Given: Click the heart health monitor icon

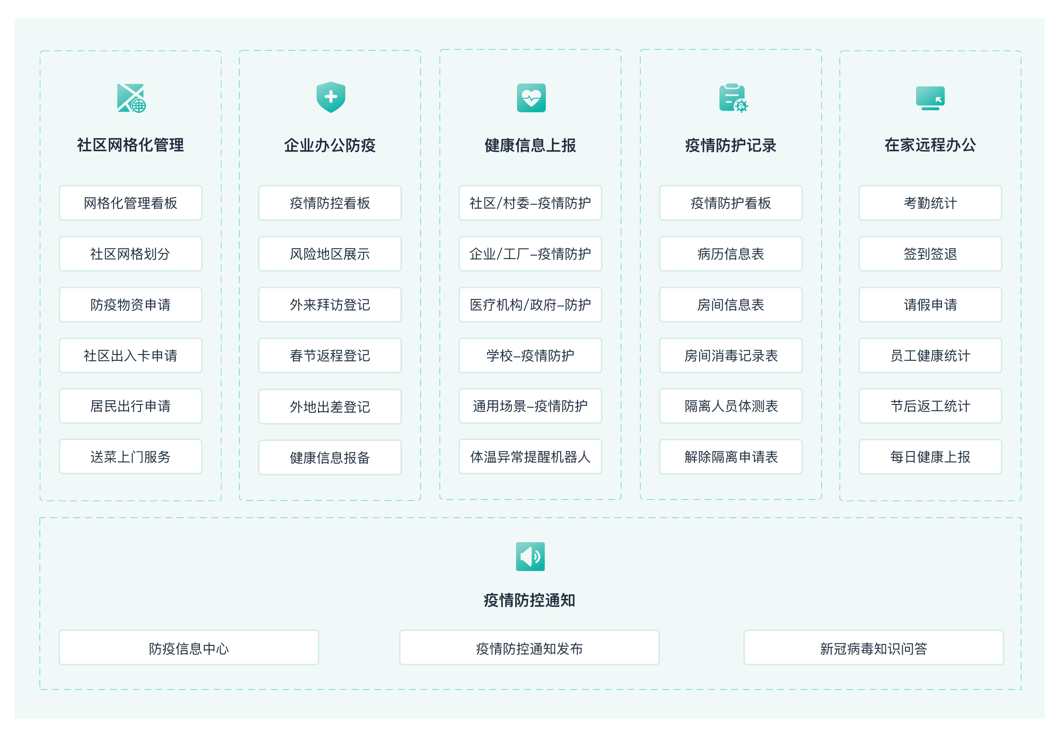Looking at the screenshot, I should 531,98.
